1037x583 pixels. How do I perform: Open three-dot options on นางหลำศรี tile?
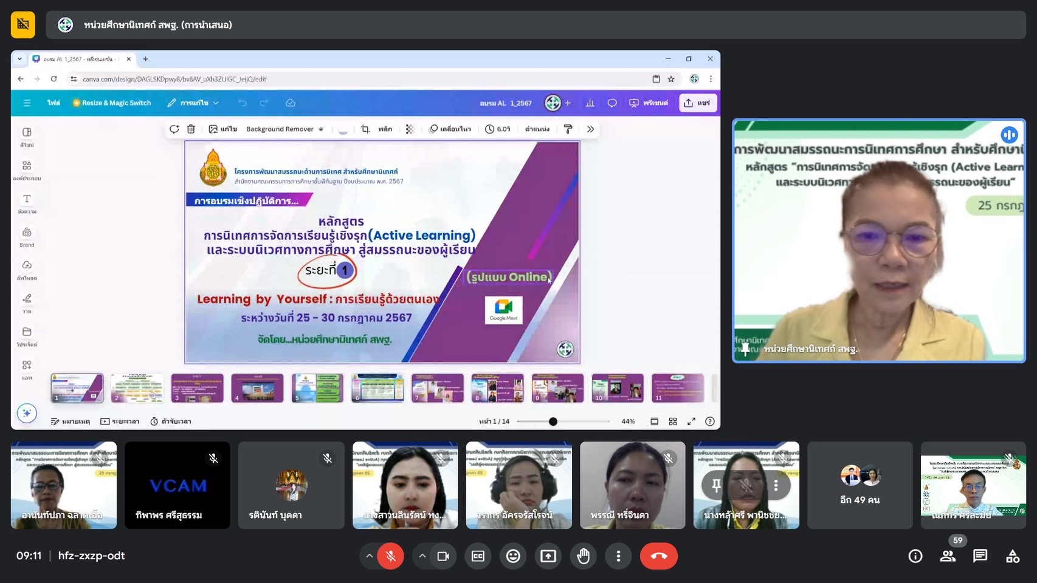tap(776, 485)
